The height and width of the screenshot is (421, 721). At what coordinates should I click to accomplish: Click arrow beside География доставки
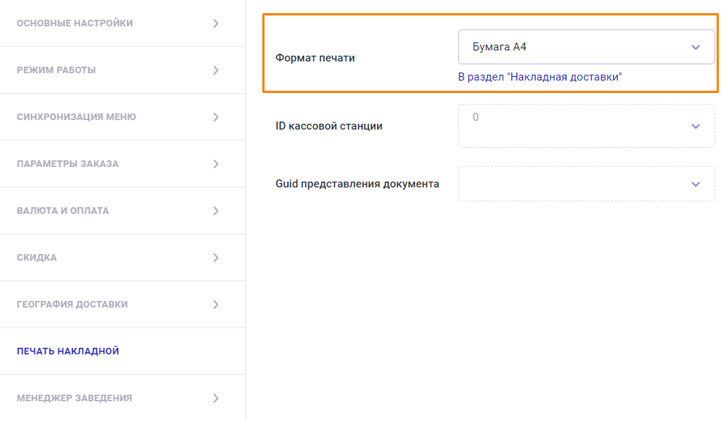coord(215,305)
